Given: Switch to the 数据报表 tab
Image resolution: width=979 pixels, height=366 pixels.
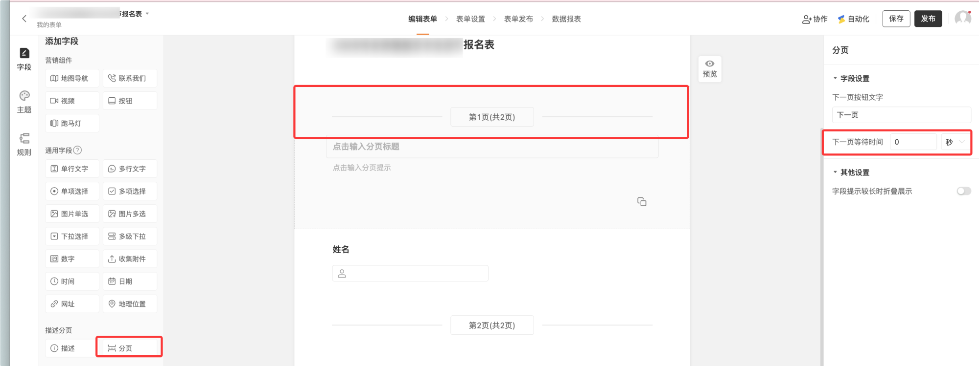Looking at the screenshot, I should 566,19.
